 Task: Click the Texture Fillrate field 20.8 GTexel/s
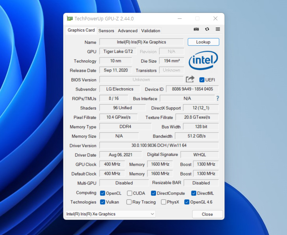[x=197, y=117]
